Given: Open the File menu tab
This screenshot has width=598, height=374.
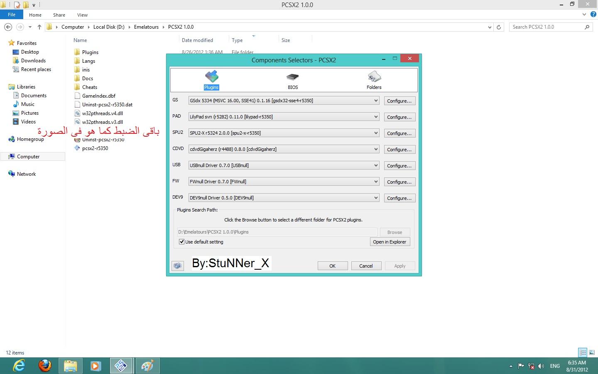Looking at the screenshot, I should (12, 15).
